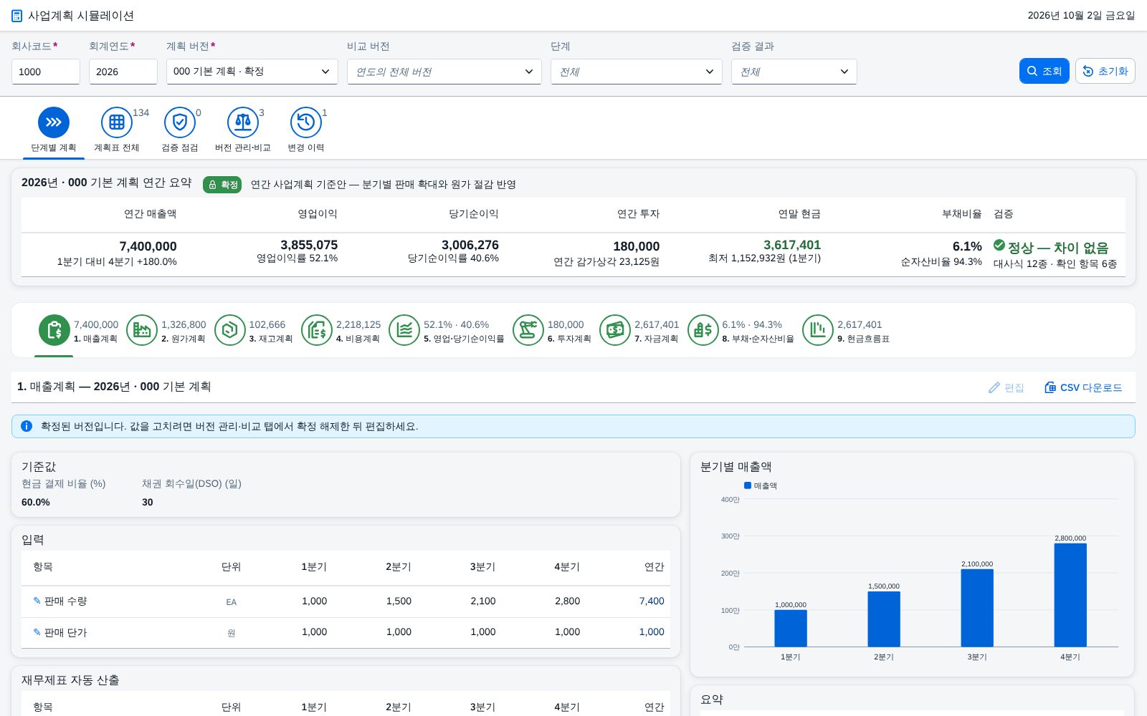Open the 검증 점검 shield icon
The image size is (1147, 716).
(180, 122)
